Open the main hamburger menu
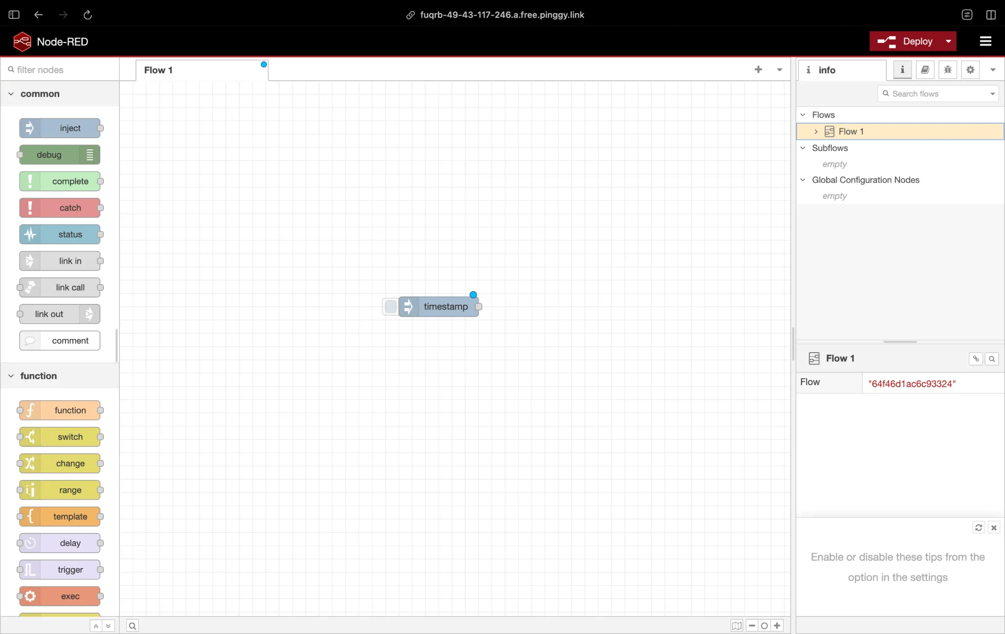The image size is (1005, 634). pos(986,41)
